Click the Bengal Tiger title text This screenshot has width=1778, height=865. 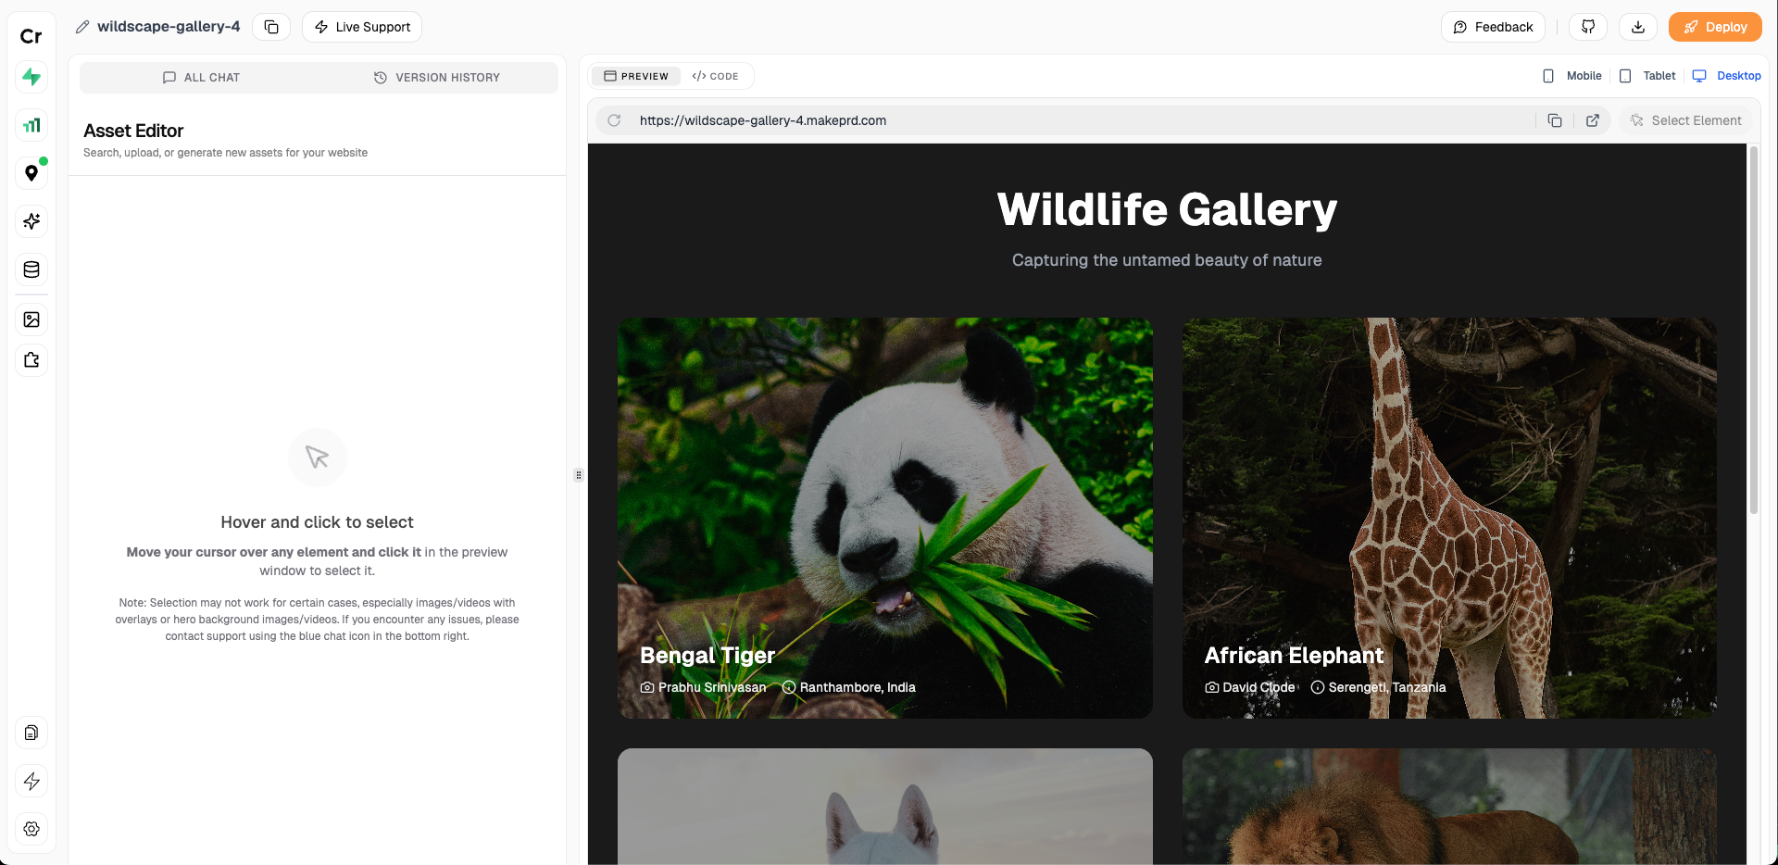[x=707, y=656]
